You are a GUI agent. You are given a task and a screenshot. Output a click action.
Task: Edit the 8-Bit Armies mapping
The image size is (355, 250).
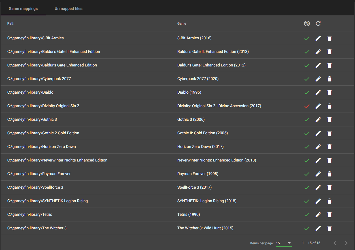point(318,38)
